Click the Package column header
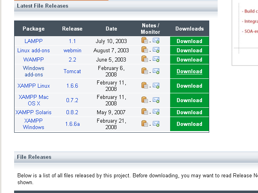This screenshot has width=258, height=193. point(33,29)
